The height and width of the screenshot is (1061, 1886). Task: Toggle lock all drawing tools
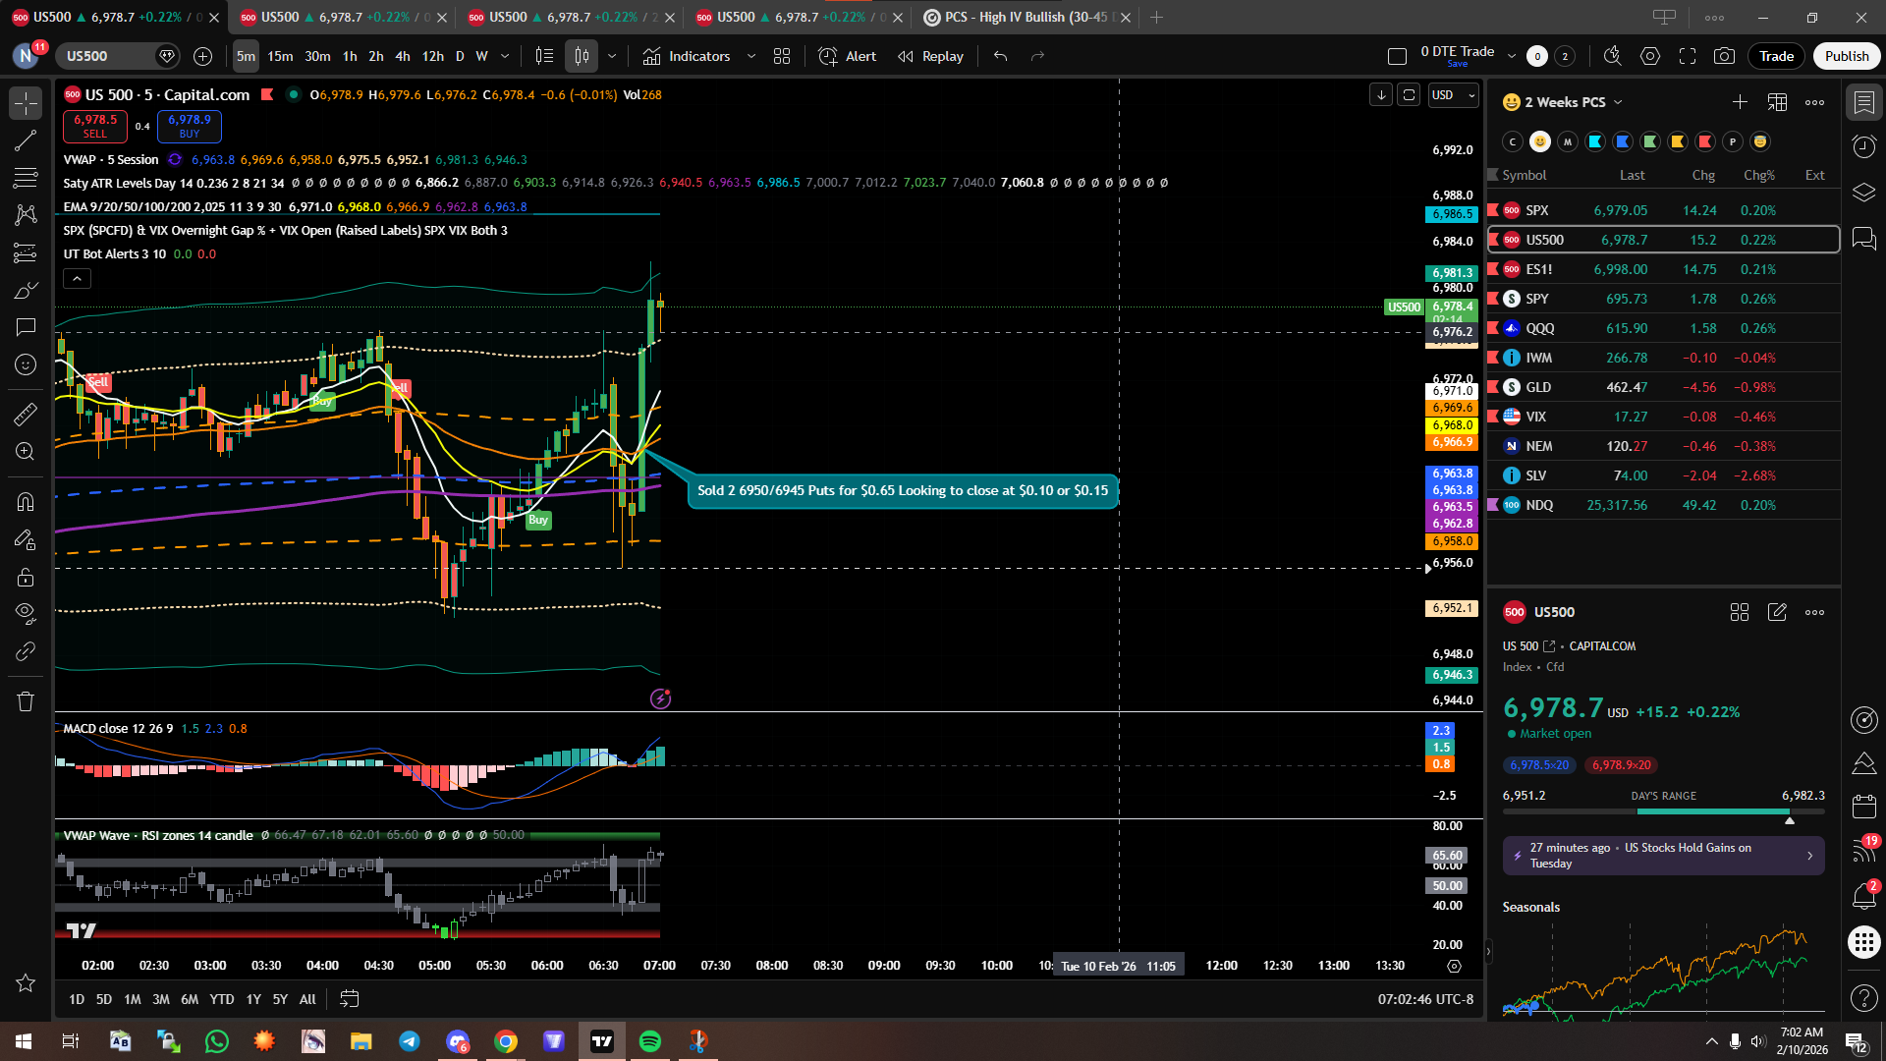[x=26, y=577]
